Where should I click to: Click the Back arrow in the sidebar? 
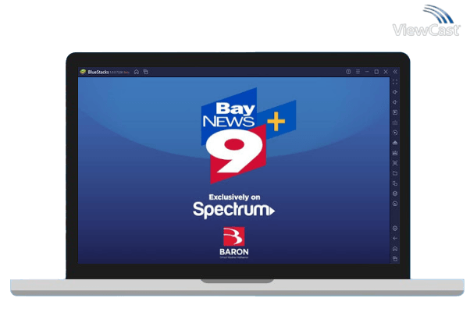[395, 239]
